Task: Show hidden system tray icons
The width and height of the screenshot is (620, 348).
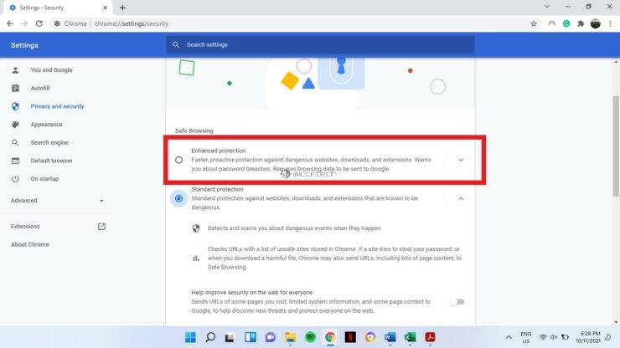Action: click(x=509, y=337)
